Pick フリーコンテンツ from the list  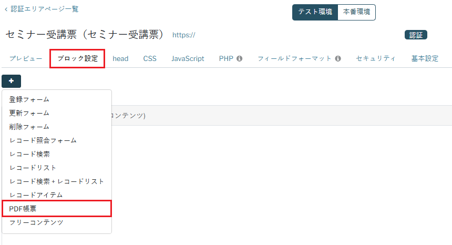pos(36,222)
